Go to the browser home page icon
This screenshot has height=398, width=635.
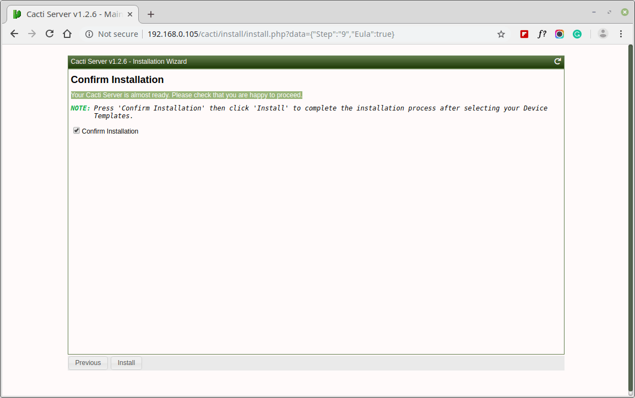[67, 34]
